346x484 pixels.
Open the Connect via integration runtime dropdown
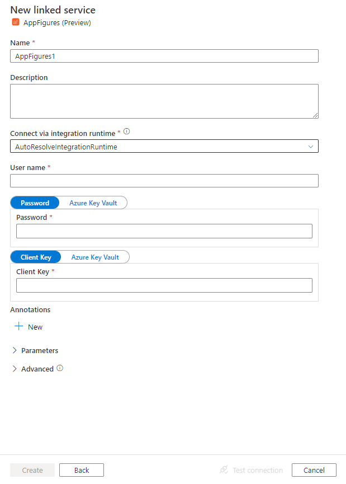click(x=164, y=146)
